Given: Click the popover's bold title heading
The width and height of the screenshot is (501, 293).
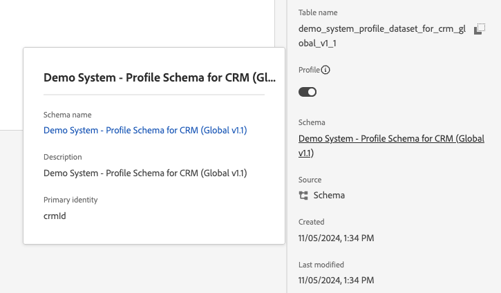Looking at the screenshot, I should point(160,77).
